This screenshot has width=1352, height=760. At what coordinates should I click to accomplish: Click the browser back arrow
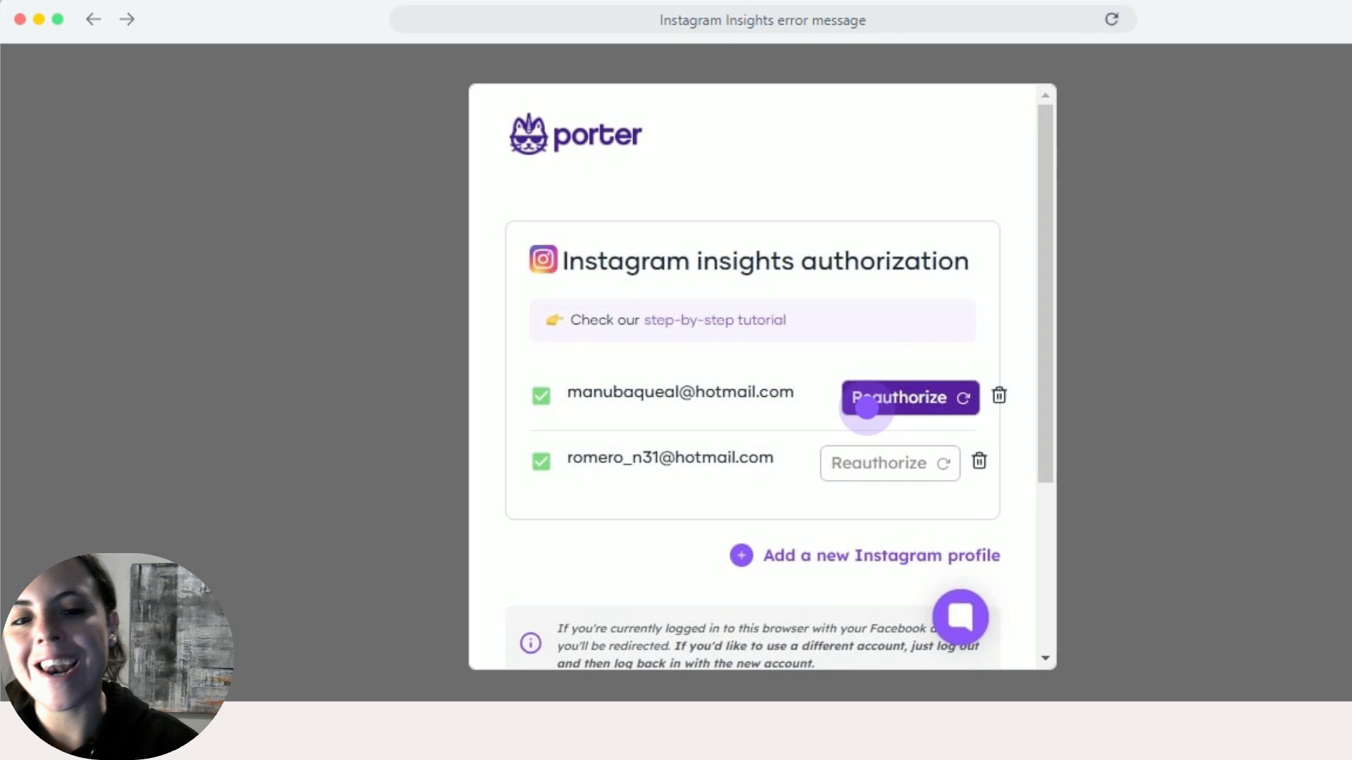click(93, 20)
